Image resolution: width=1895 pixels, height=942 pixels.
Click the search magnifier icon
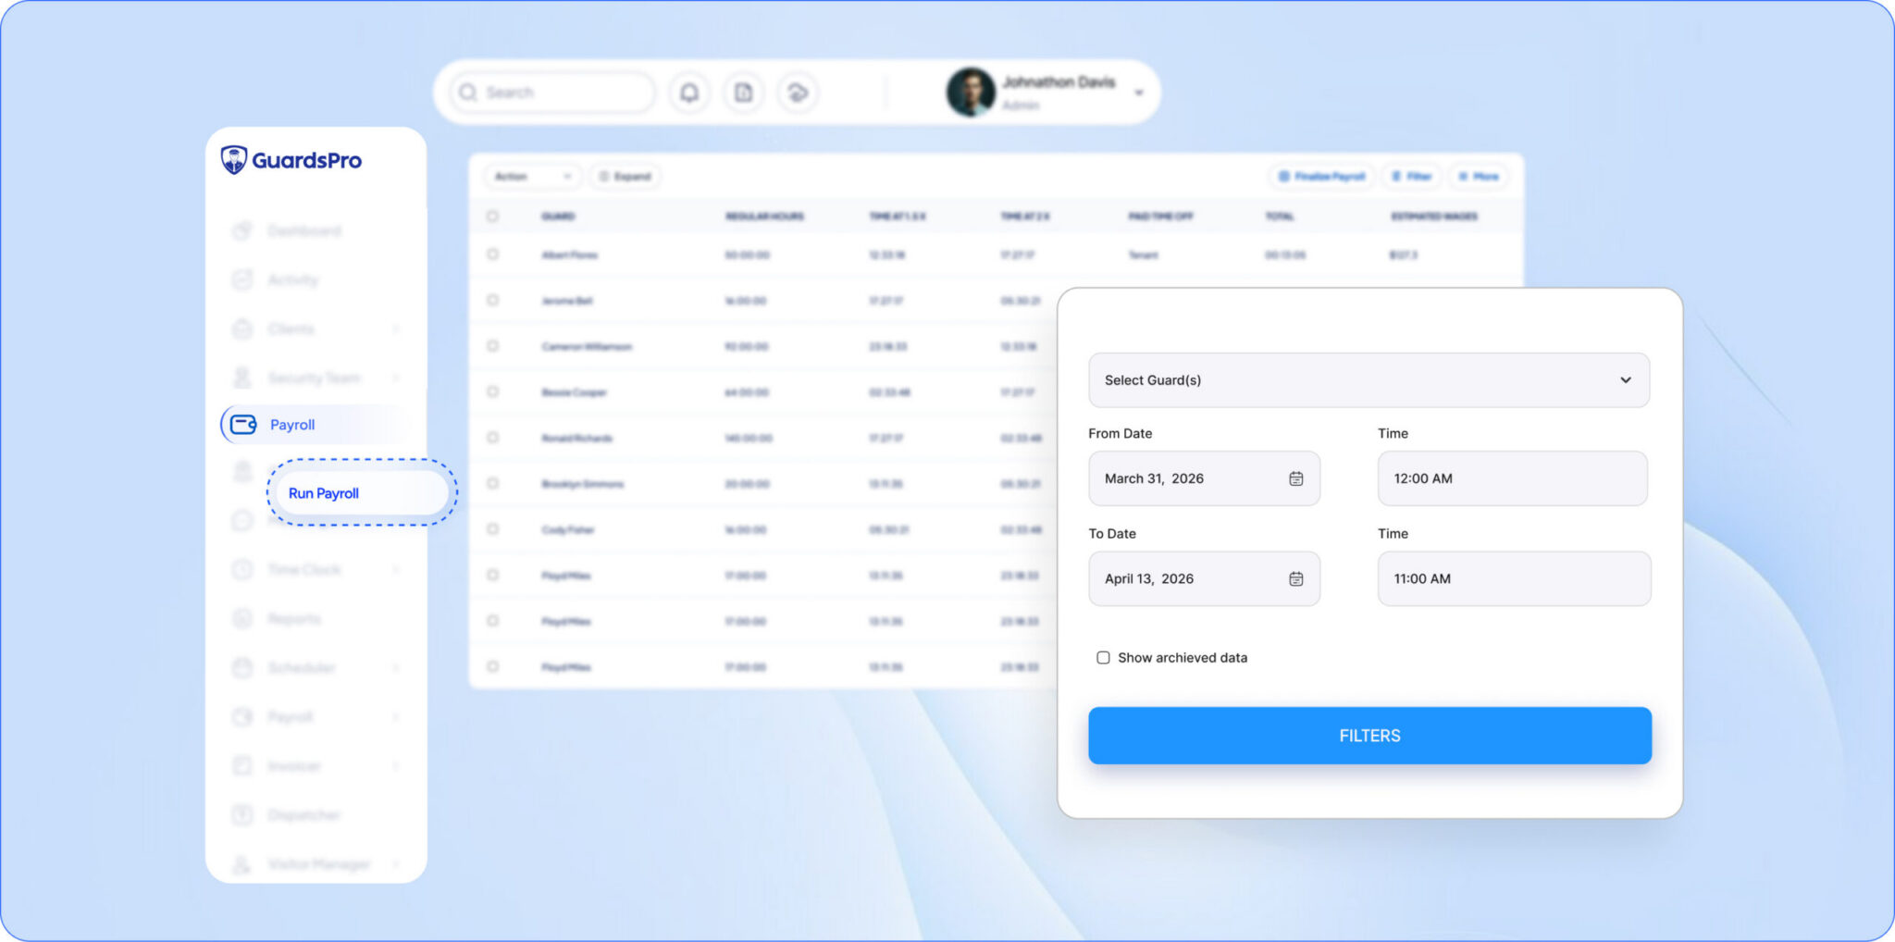point(468,93)
